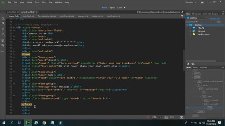The height and width of the screenshot is (126, 225).
Task: Refresh the Files panel
Action: pos(188,64)
